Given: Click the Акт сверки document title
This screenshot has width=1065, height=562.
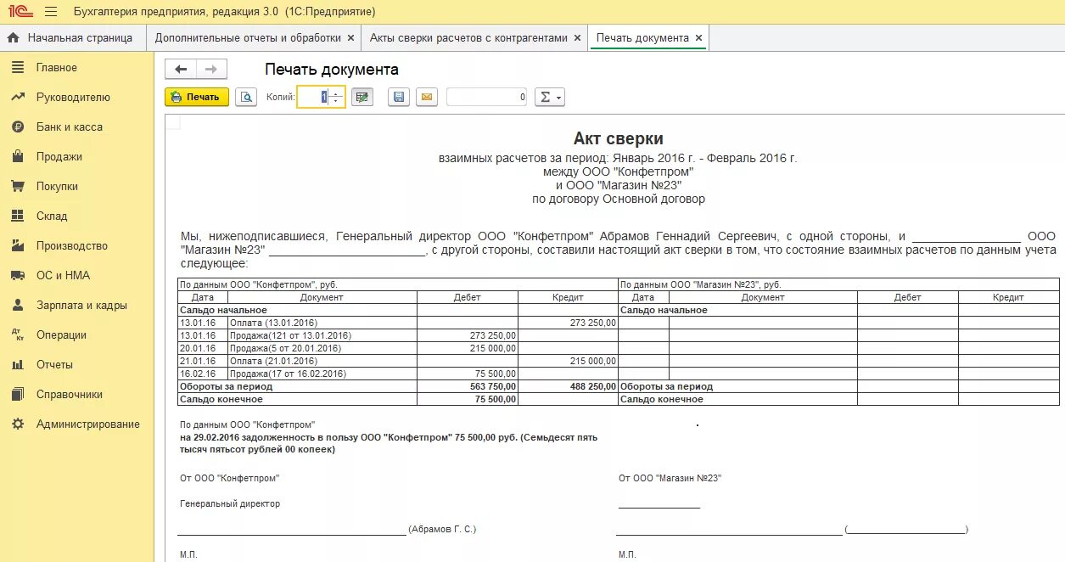Looking at the screenshot, I should (619, 138).
